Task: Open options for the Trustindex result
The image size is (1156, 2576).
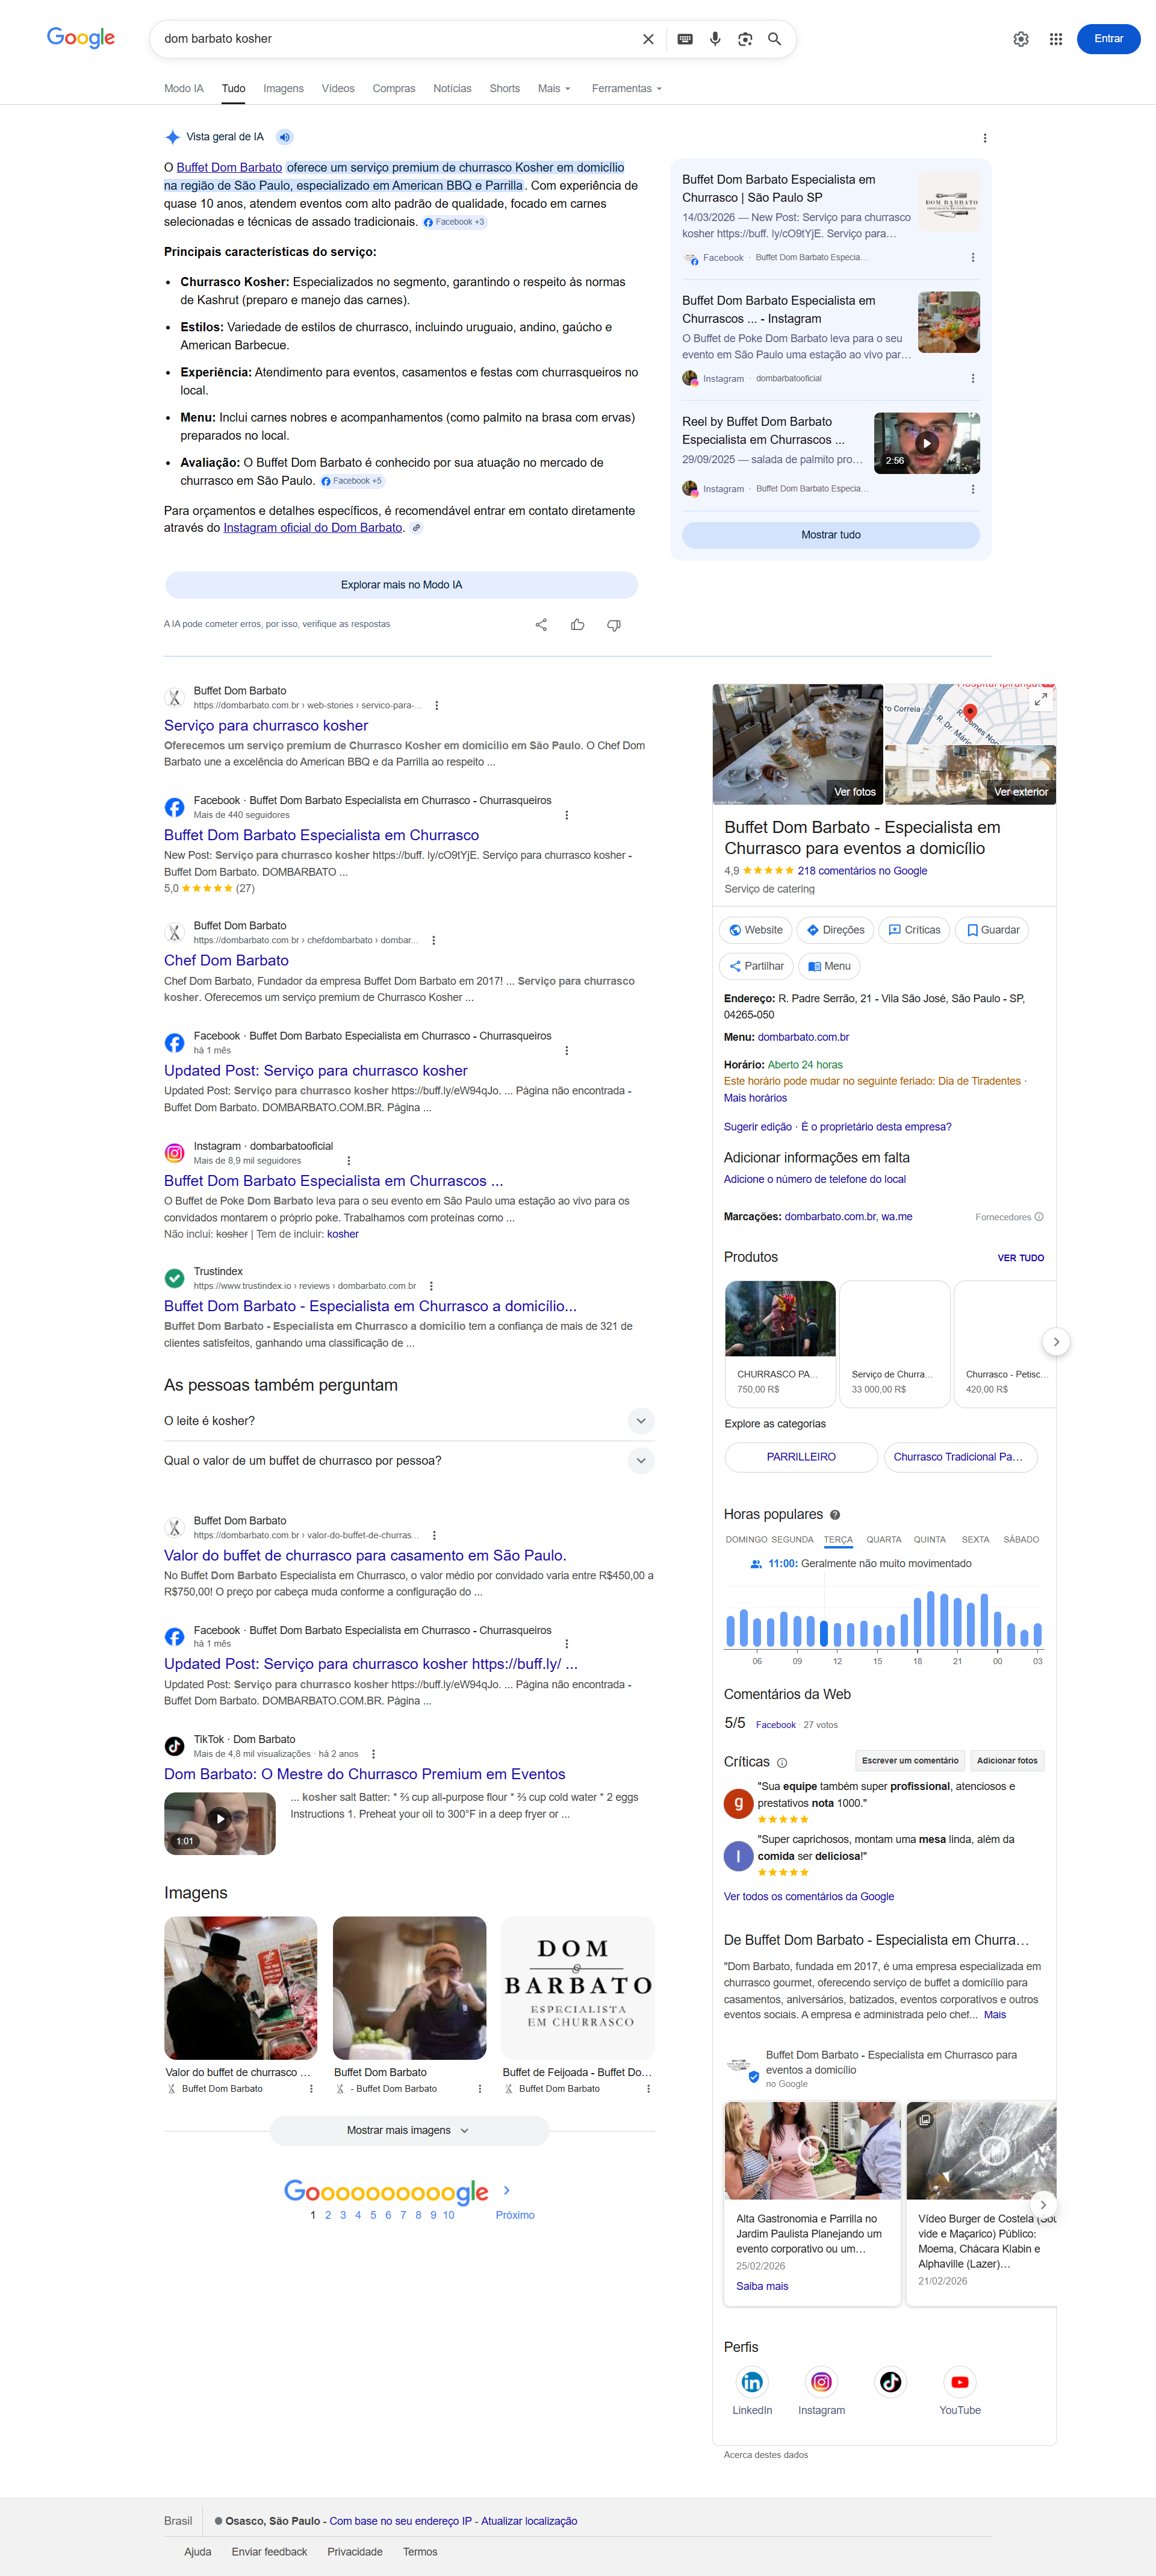Action: pyautogui.click(x=431, y=1286)
